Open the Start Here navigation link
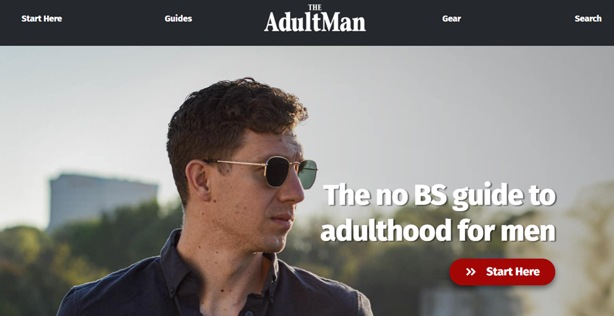The width and height of the screenshot is (614, 316). [41, 18]
